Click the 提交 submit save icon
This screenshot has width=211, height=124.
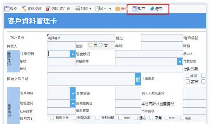coord(7,9)
